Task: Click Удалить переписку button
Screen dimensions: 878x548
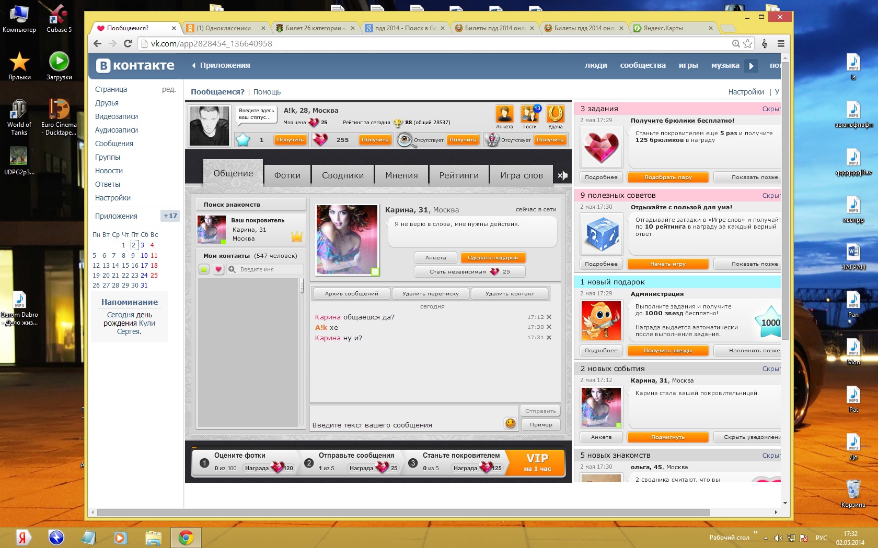Action: click(430, 294)
